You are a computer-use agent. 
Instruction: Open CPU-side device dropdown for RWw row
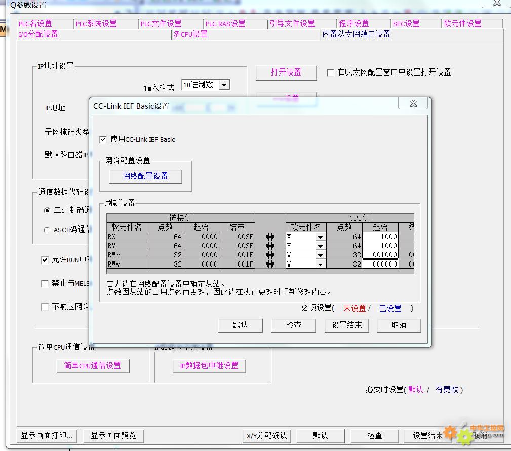click(320, 264)
